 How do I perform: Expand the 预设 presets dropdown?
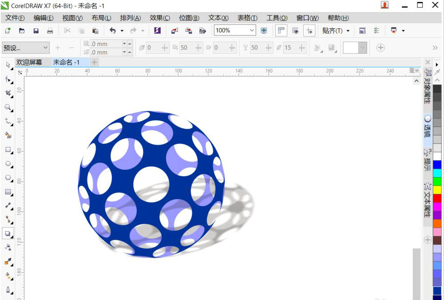45,47
